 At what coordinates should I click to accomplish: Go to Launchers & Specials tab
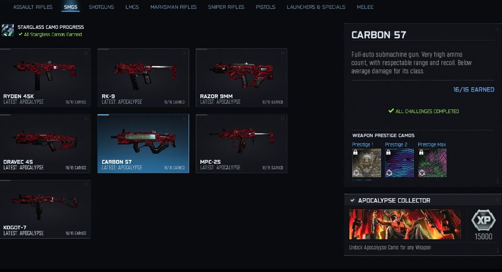(316, 7)
